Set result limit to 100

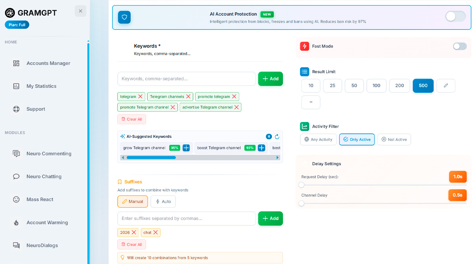tap(377, 86)
